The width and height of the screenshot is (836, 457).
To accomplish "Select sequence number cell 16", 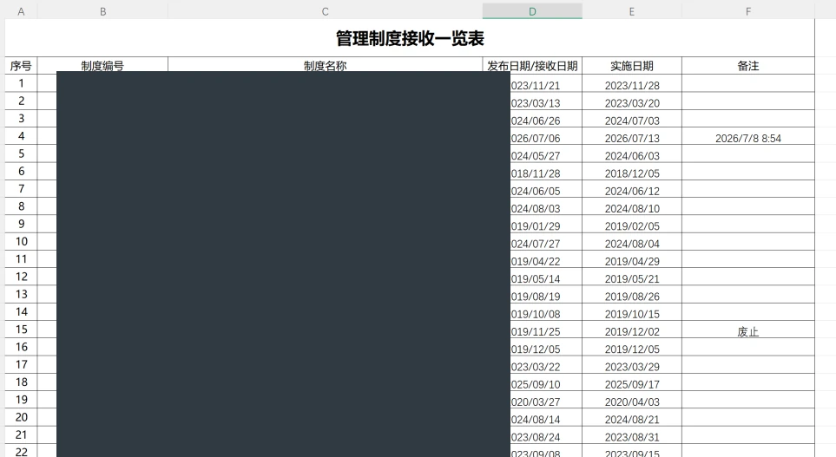I will tap(21, 347).
